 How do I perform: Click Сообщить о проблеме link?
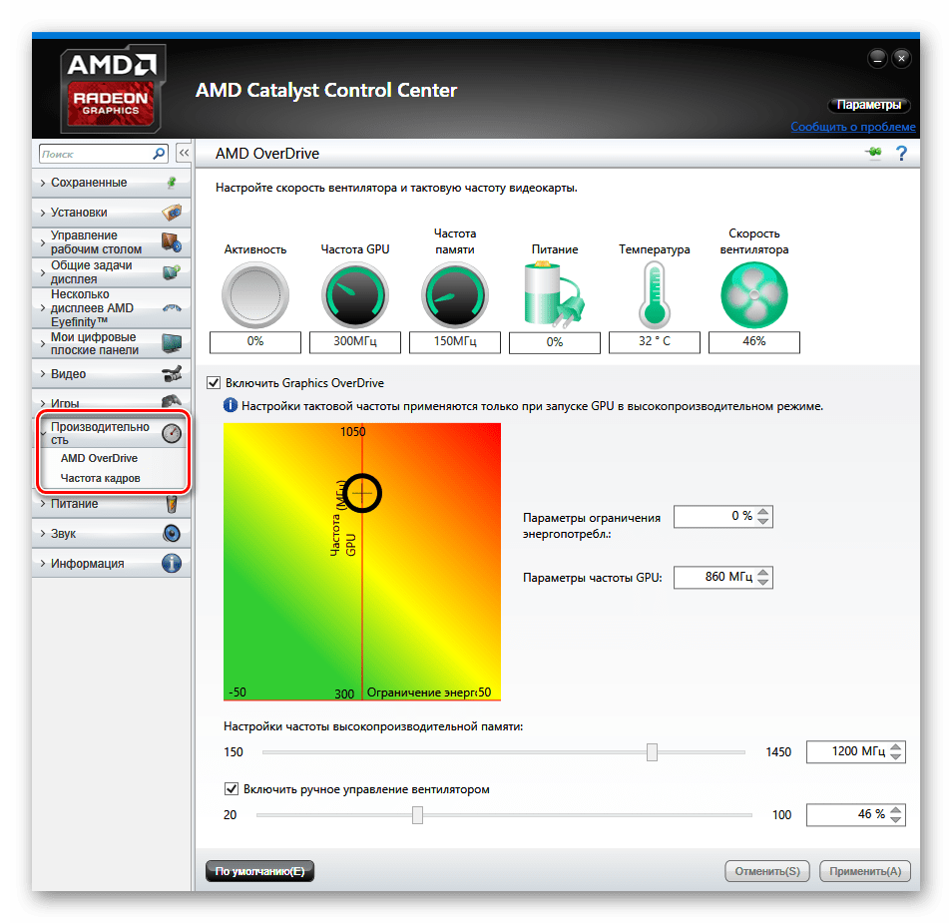point(852,127)
